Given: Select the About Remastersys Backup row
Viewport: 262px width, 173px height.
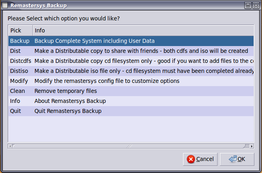Looking at the screenshot, I should coord(70,101).
